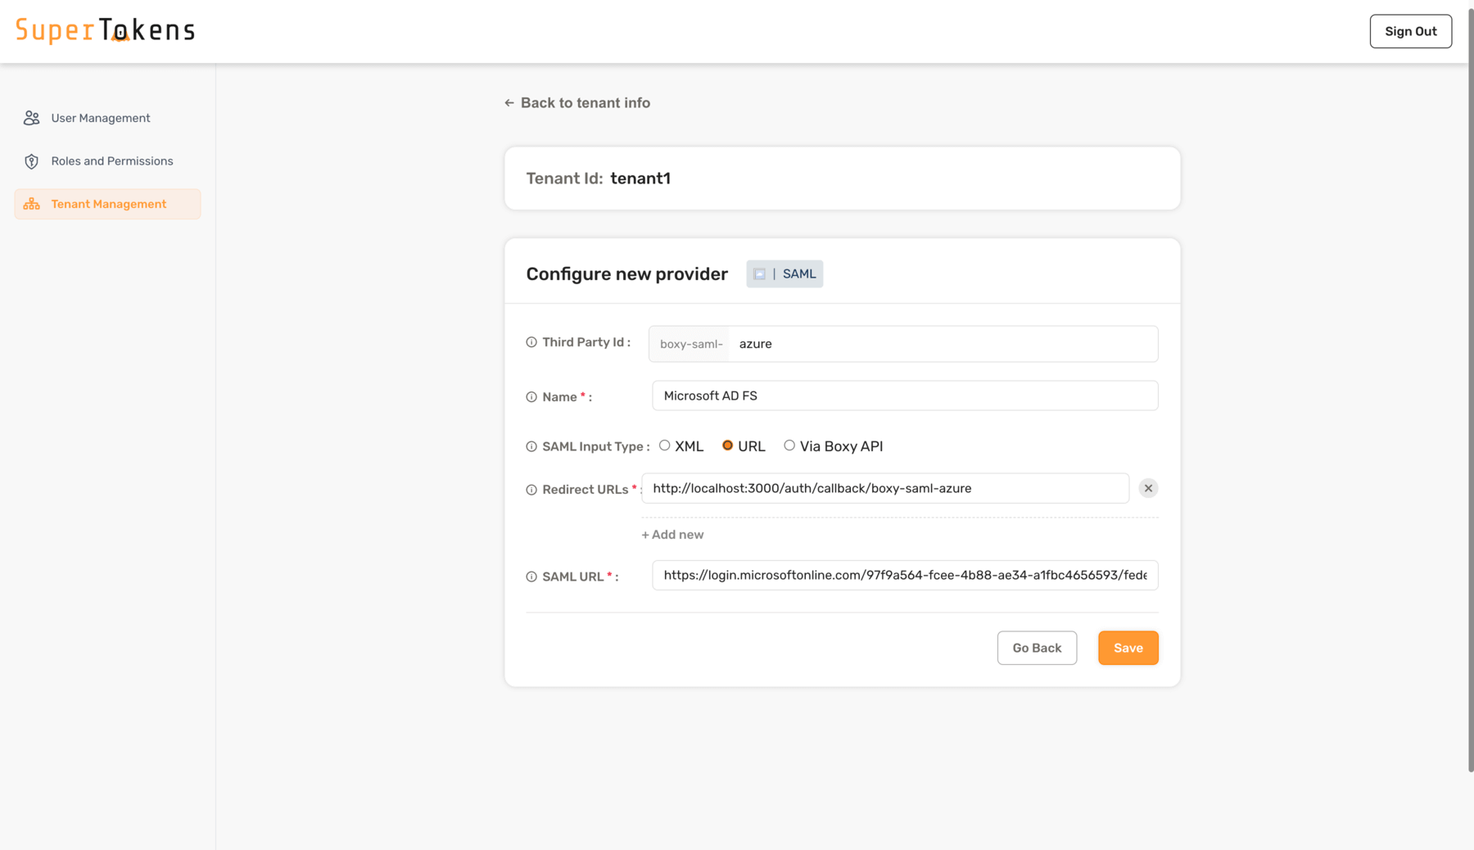Click the User Management people icon
1474x850 pixels.
pos(31,118)
